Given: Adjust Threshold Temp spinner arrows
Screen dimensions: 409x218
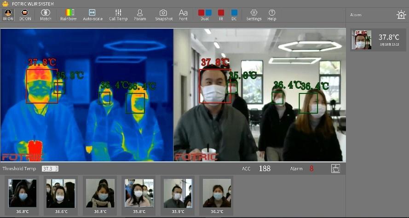Looking at the screenshot, I should 57,169.
